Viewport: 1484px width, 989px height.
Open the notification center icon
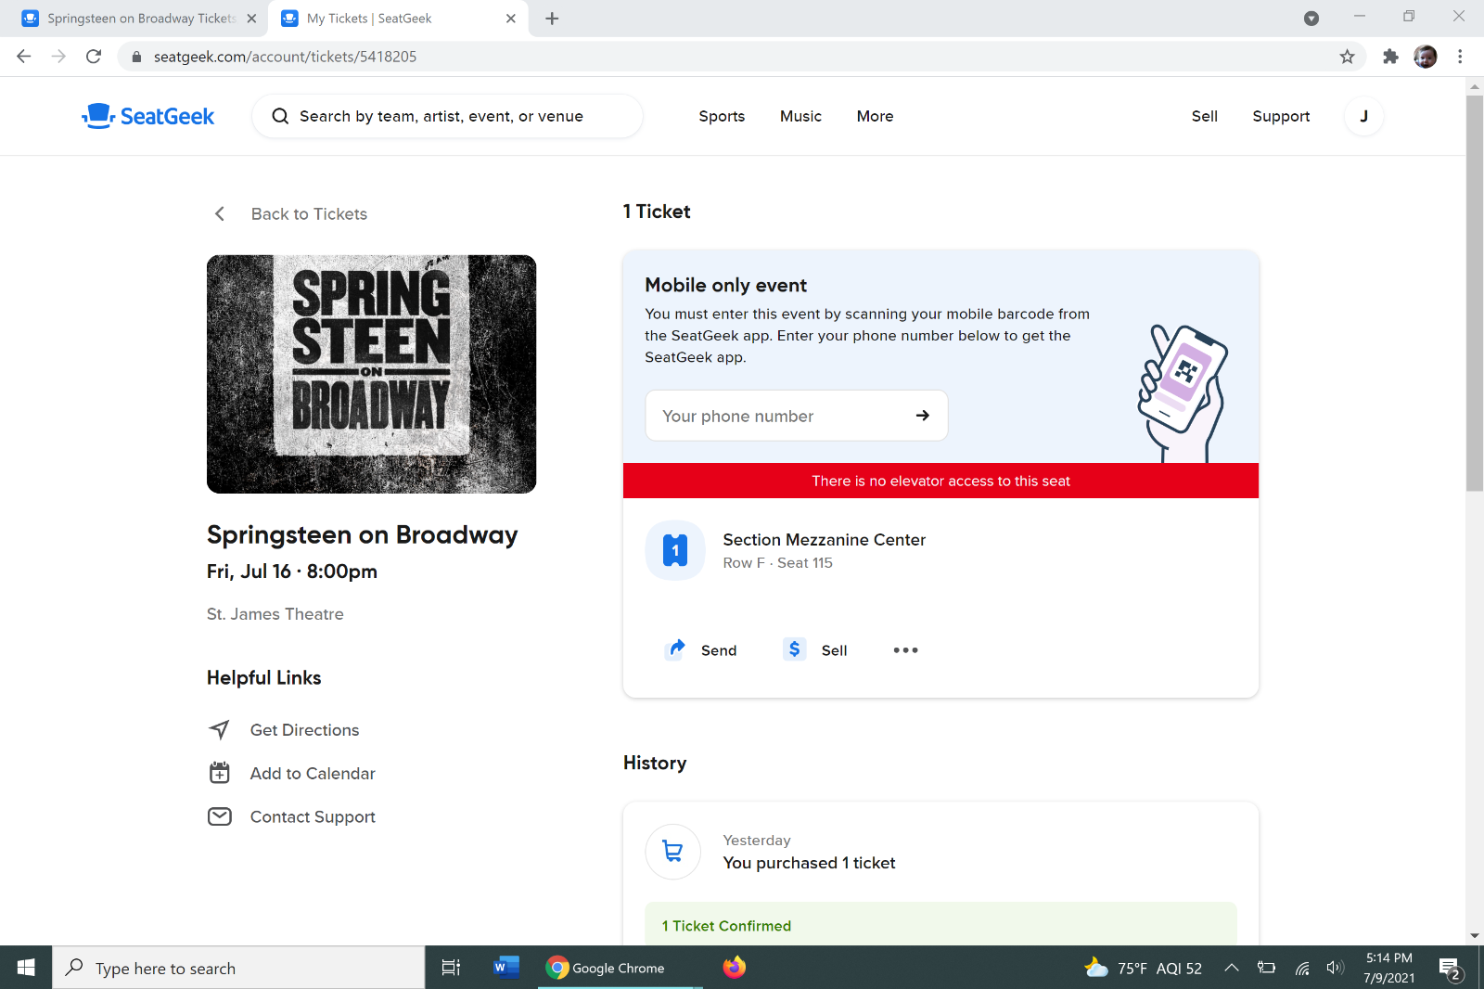pyautogui.click(x=1452, y=970)
